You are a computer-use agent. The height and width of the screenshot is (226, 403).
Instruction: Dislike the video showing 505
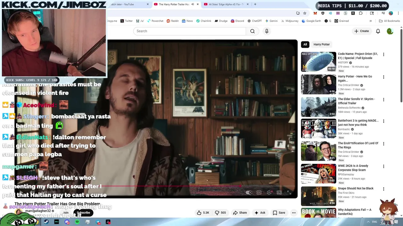coord(220,213)
